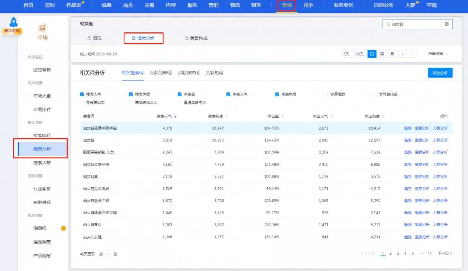The width and height of the screenshot is (468, 271).
Task: Go to previous date with left arrow
Action: pyautogui.click(x=403, y=54)
